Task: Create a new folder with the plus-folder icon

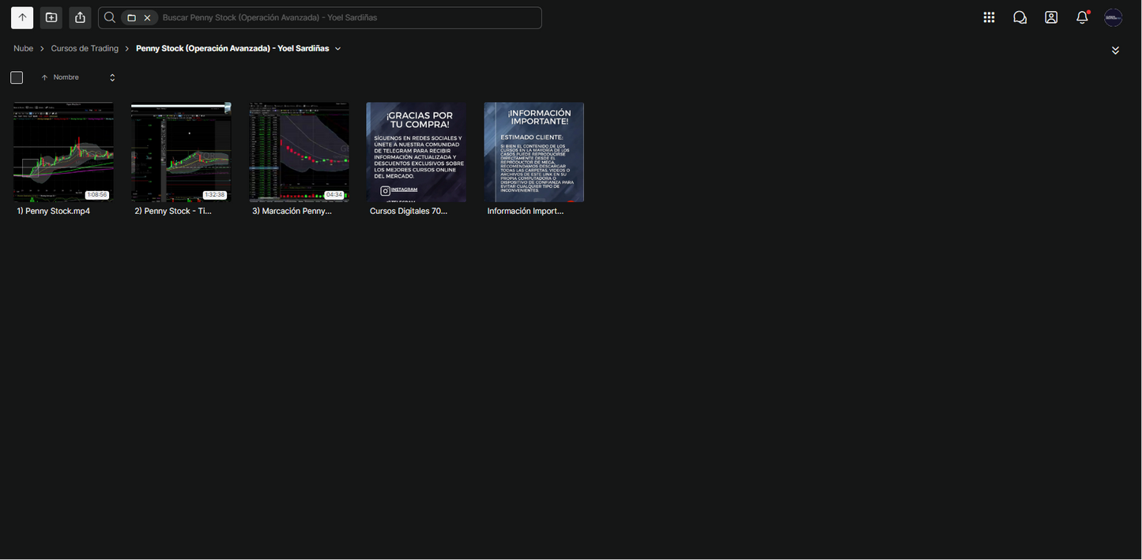Action: tap(51, 17)
